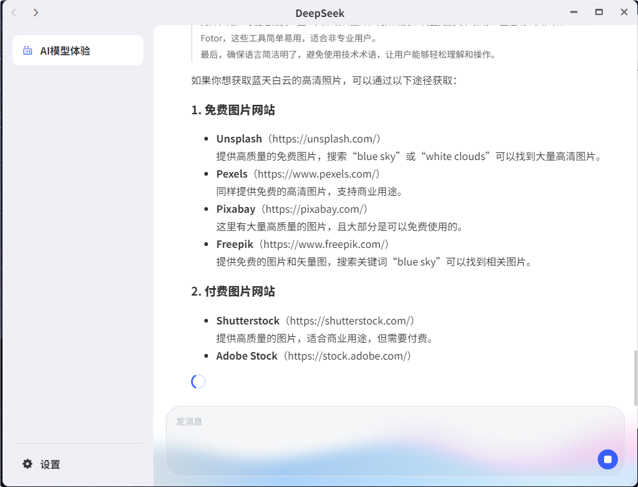Click the settings gear icon
This screenshot has height=487, width=638.
(x=27, y=464)
